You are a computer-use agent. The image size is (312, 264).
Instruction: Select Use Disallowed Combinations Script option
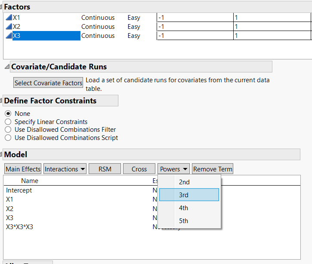[8, 138]
